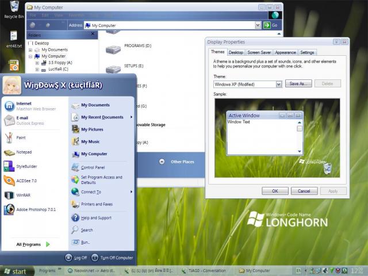Switch to the Desktop tab
The height and width of the screenshot is (276, 368).
click(x=236, y=52)
